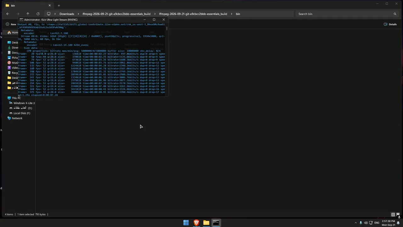
Task: Click '1 item selected 793 bytes' status text
Action: click(31, 214)
